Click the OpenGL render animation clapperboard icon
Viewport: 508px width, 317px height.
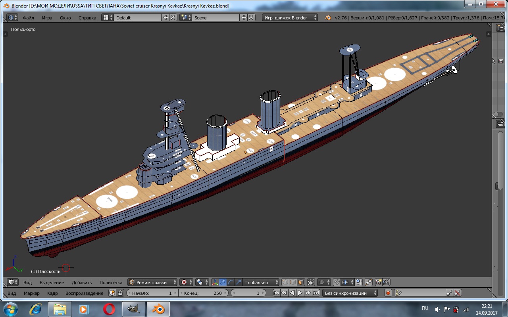[386, 282]
